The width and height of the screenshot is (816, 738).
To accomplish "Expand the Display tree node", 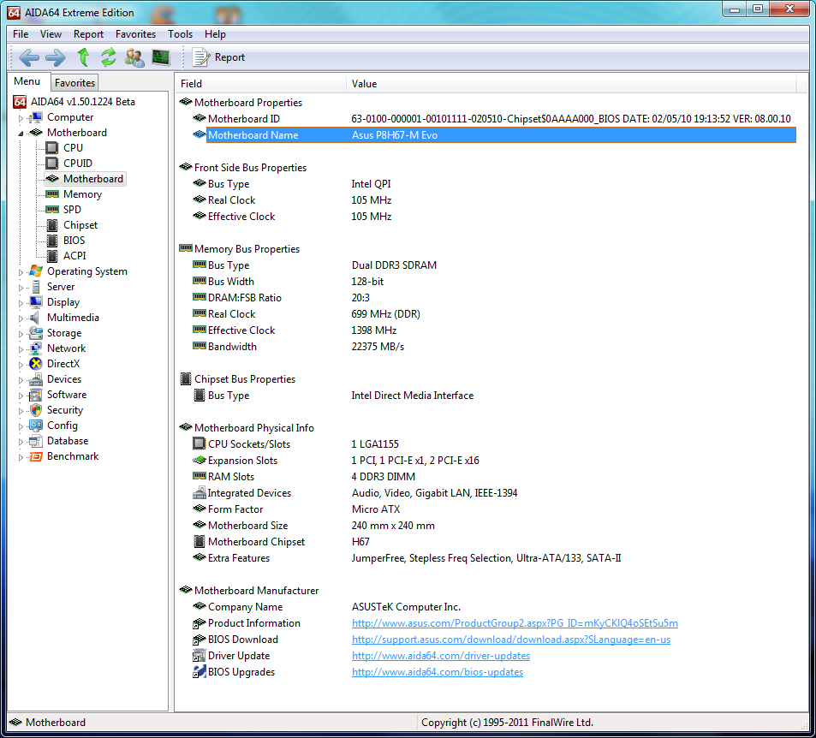I will [x=21, y=303].
